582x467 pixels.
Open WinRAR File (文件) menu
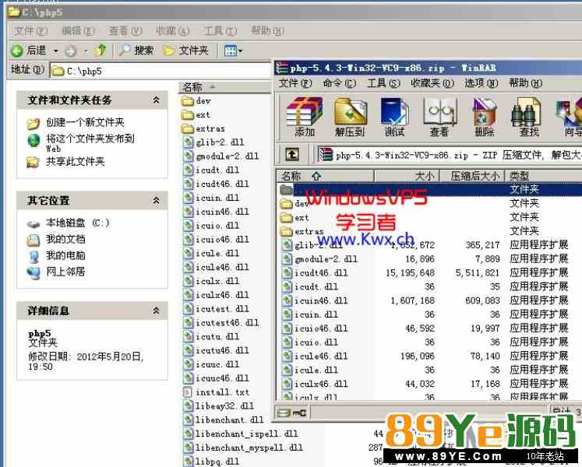pos(295,83)
